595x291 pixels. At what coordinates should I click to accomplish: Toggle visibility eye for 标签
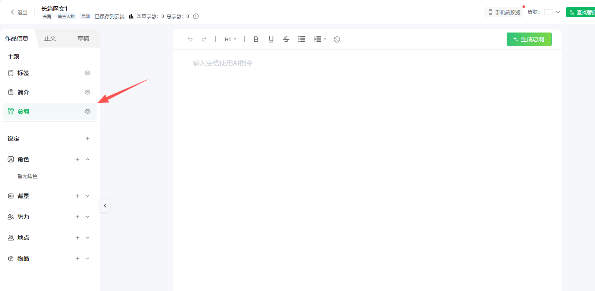[87, 73]
